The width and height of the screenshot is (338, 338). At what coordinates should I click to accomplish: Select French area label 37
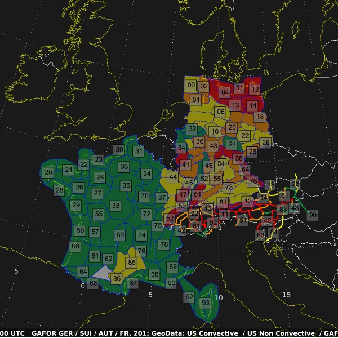tap(162, 198)
